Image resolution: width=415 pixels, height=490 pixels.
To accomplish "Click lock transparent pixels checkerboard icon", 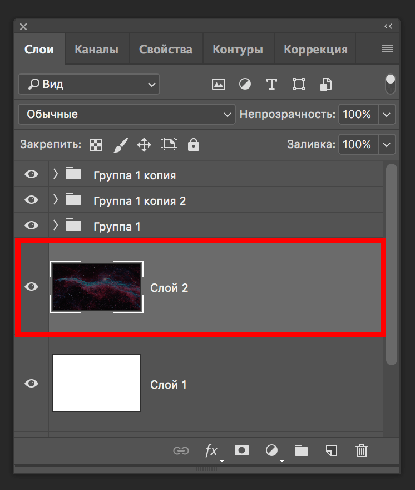I will click(x=96, y=145).
